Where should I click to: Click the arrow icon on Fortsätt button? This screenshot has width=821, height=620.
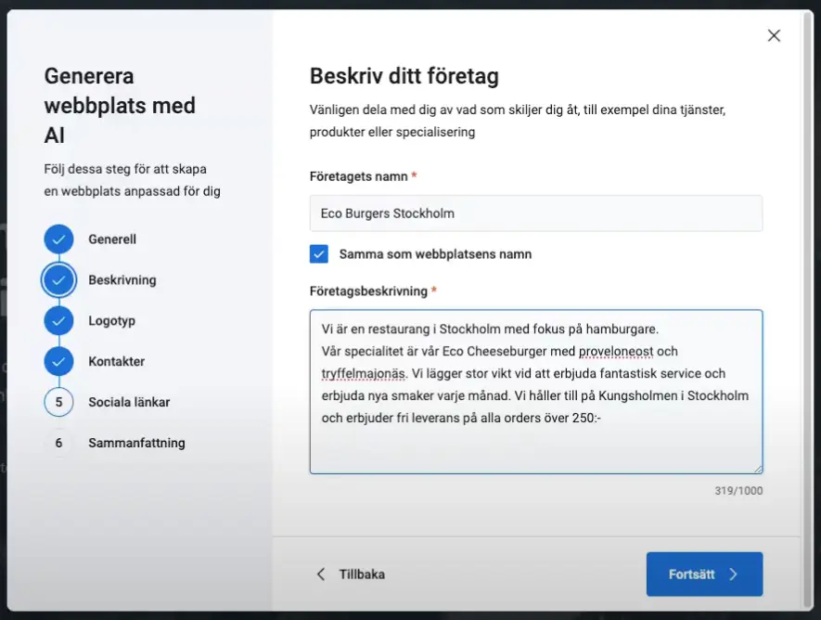pos(734,575)
